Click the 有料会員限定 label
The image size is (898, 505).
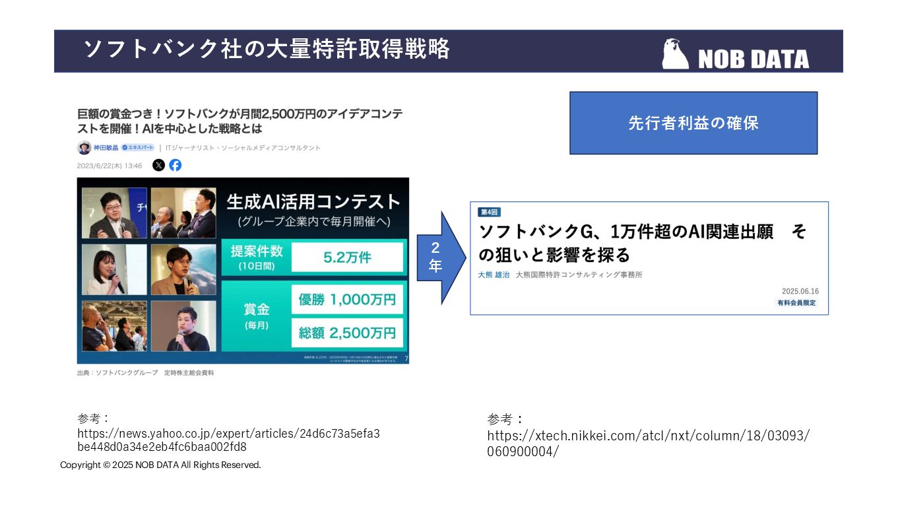(x=797, y=303)
